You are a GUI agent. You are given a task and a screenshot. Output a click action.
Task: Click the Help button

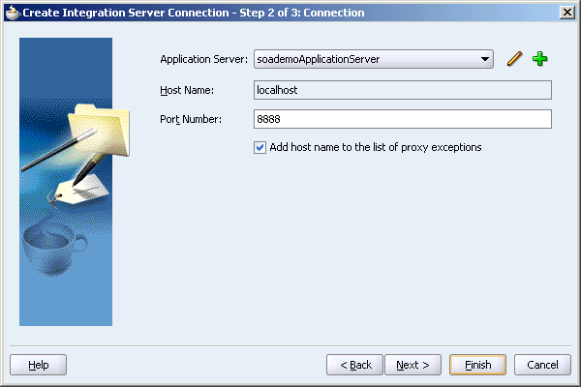38,365
